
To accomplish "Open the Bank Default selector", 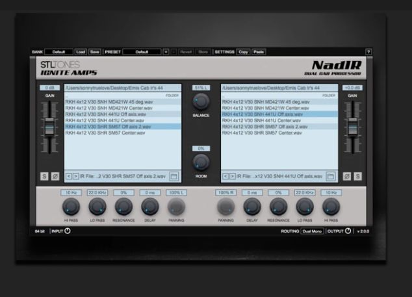I will coord(58,52).
